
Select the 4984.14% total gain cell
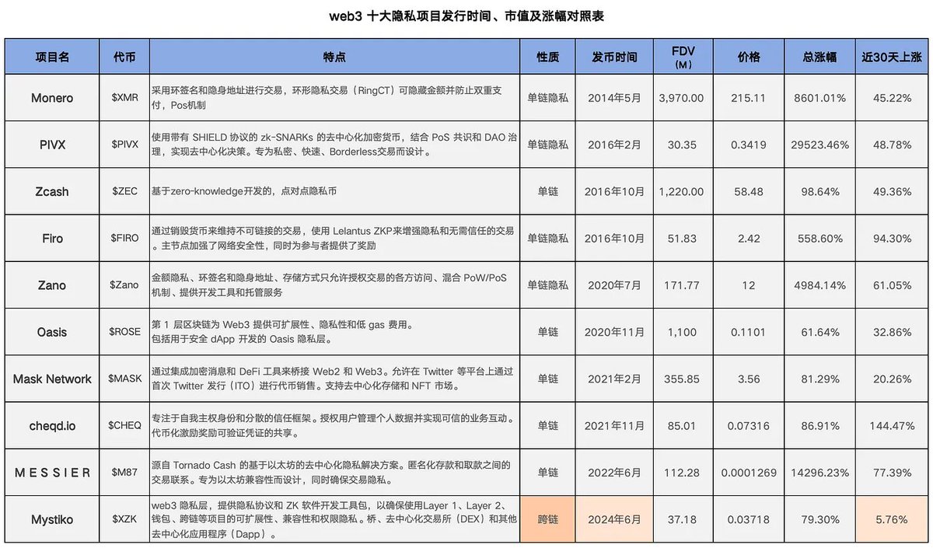point(819,285)
